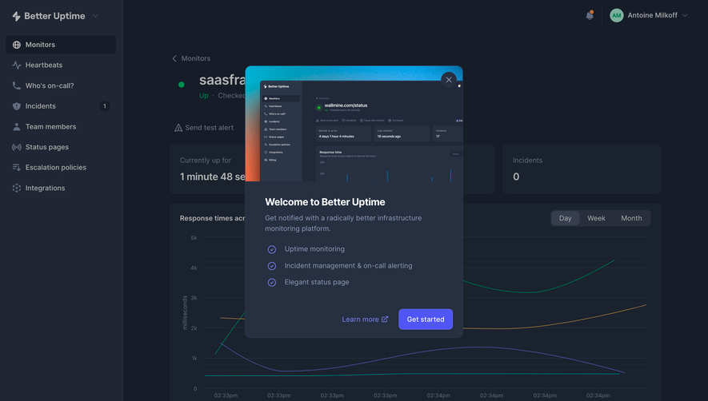The width and height of the screenshot is (708, 401).
Task: Click the Welcome to Better Uptime heading
Action: click(325, 202)
